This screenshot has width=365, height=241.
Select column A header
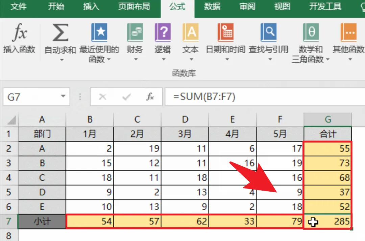42,119
